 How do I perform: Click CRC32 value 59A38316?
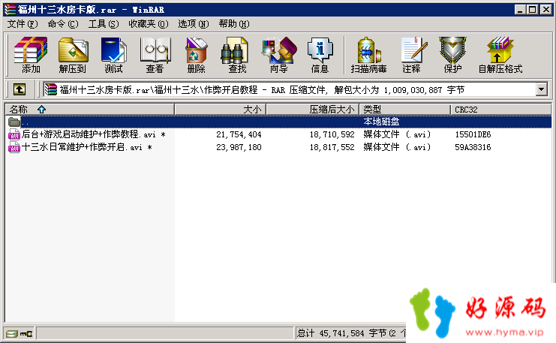(473, 147)
